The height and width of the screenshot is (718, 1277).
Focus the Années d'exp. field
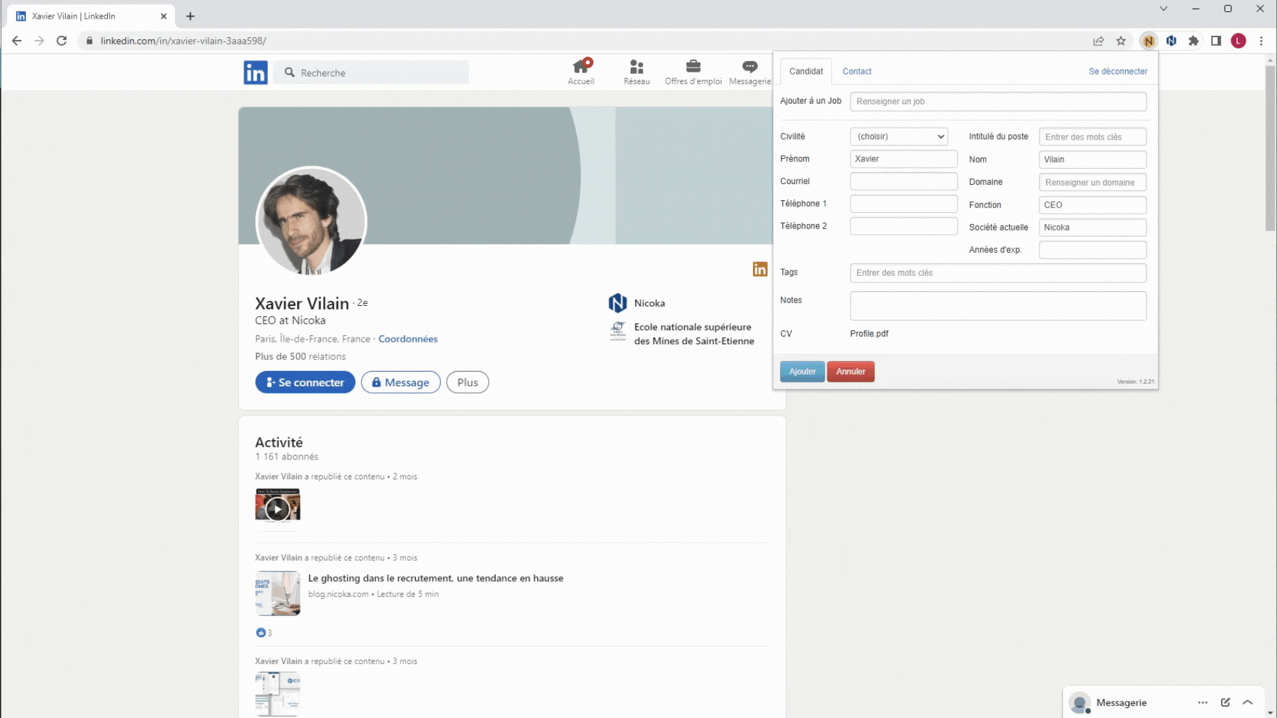[1092, 250]
